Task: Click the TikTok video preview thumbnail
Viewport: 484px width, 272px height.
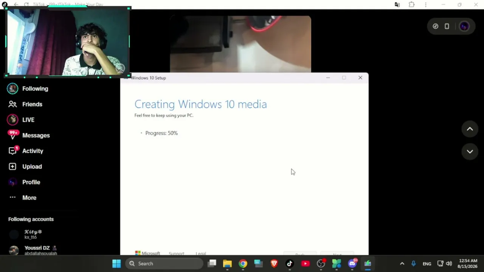Action: tap(240, 44)
